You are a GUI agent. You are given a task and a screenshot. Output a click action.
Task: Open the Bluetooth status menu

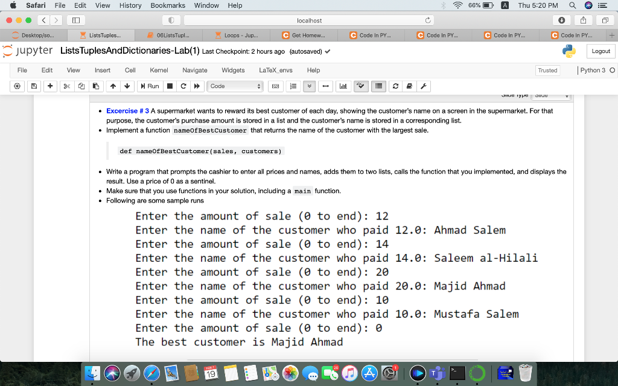pos(444,5)
